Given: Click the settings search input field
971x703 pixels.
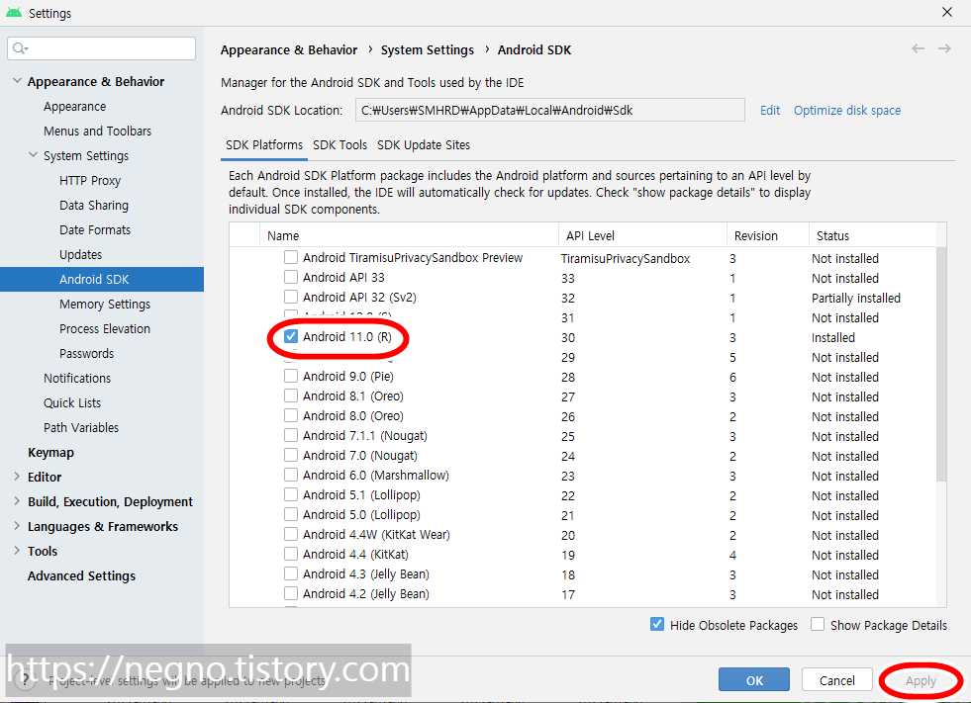Looking at the screenshot, I should (x=102, y=48).
